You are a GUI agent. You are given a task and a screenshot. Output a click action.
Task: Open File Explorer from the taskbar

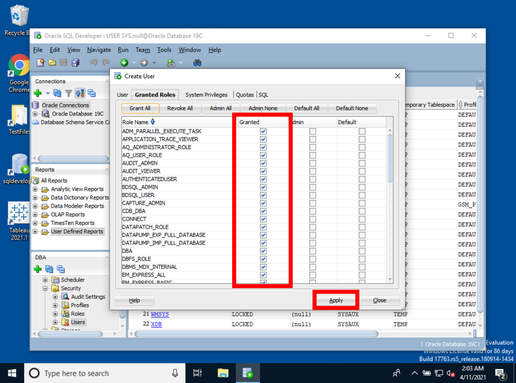[223, 373]
